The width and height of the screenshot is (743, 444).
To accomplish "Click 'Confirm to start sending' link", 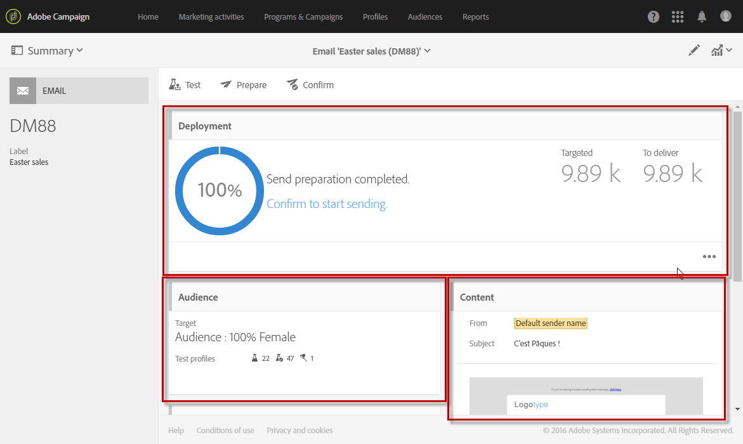I will point(327,204).
